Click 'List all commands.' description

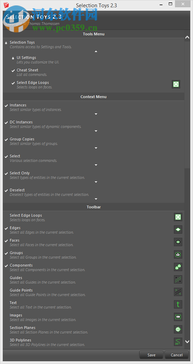click(x=32, y=75)
